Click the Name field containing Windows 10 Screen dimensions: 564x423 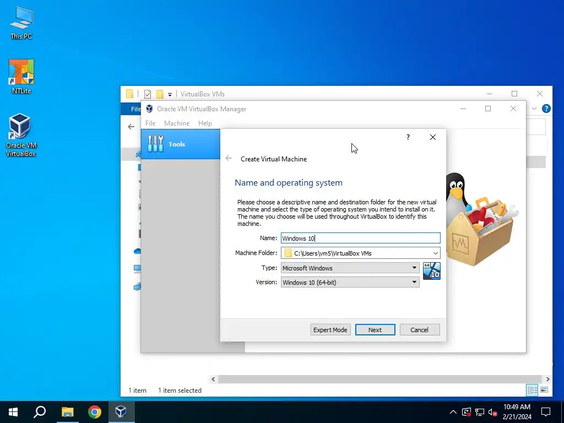click(x=360, y=238)
